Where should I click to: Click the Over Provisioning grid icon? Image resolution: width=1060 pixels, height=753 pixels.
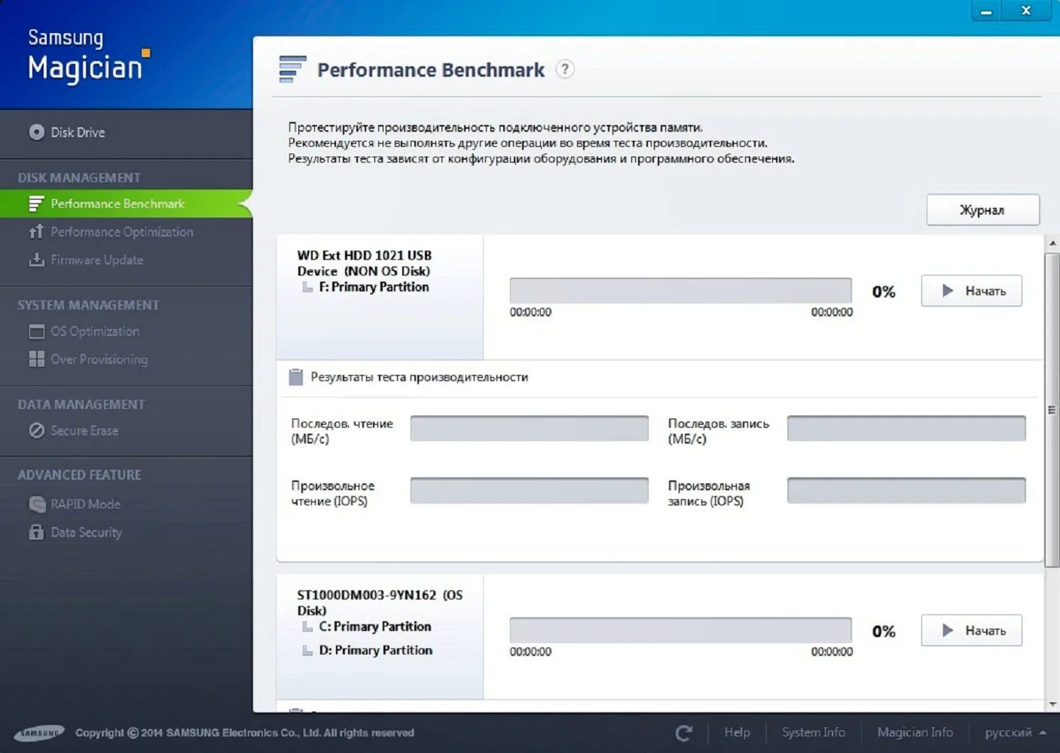[x=36, y=358]
